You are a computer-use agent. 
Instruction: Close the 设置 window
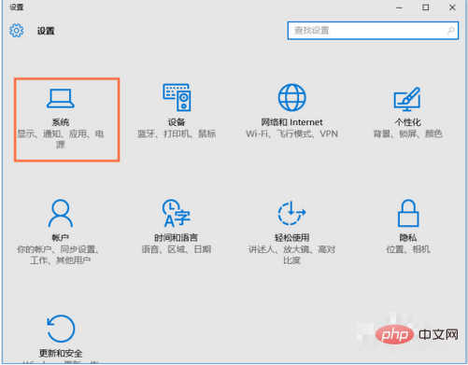click(452, 7)
